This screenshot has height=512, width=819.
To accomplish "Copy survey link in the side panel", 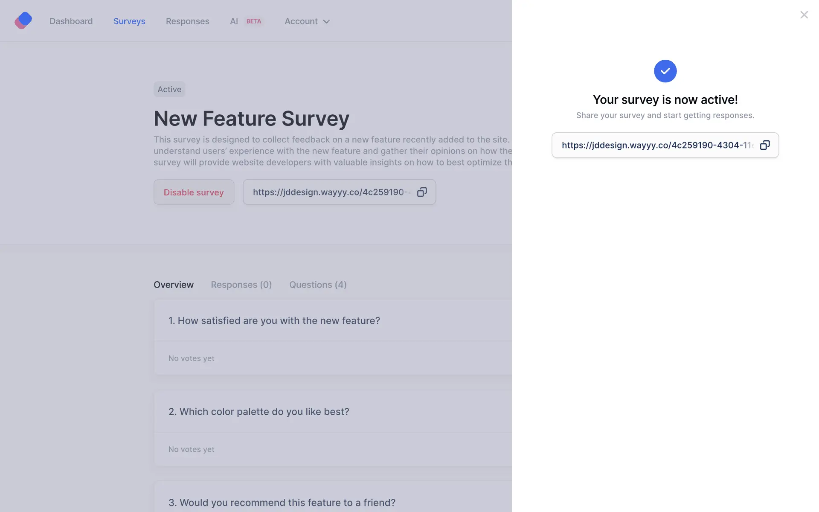I will 765,145.
